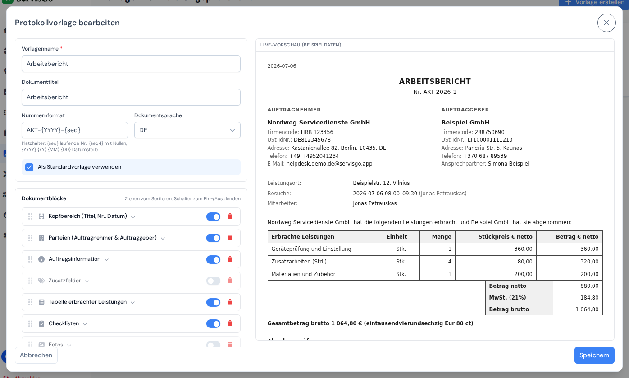The height and width of the screenshot is (378, 629).
Task: Click the Zusatzarbeiten (Std.) row
Action: pyautogui.click(x=435, y=262)
